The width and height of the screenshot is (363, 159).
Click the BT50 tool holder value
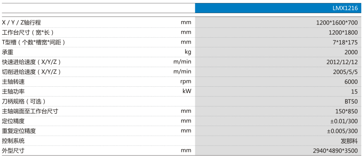[x=351, y=101]
